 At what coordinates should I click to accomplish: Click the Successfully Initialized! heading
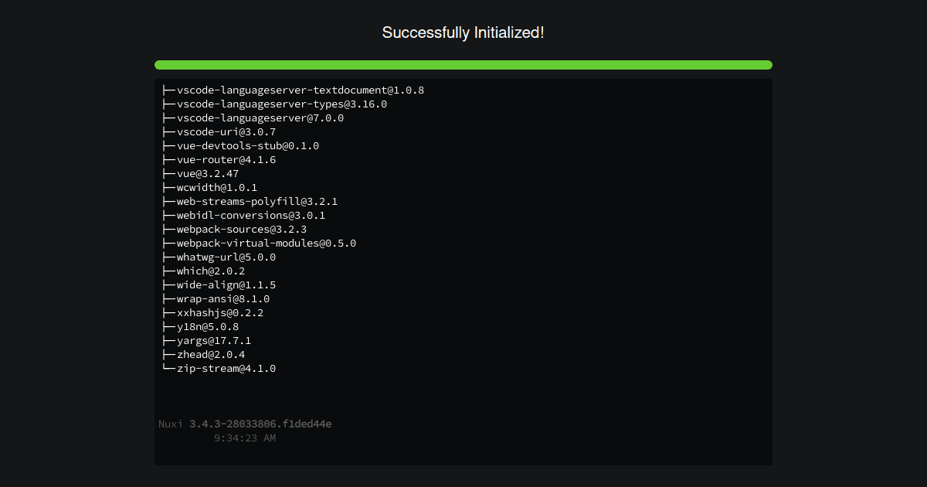coord(463,32)
